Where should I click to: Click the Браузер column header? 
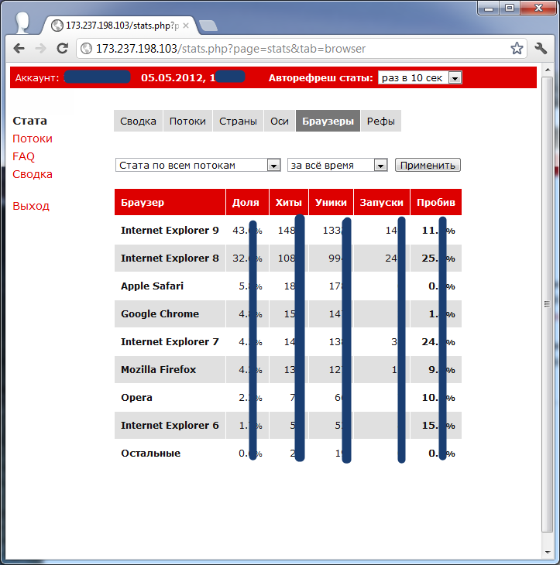pyautogui.click(x=170, y=202)
